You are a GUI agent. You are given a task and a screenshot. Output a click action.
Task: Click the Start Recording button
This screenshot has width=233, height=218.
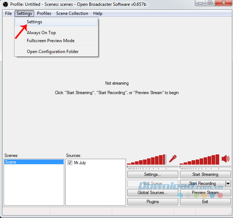tap(202, 183)
